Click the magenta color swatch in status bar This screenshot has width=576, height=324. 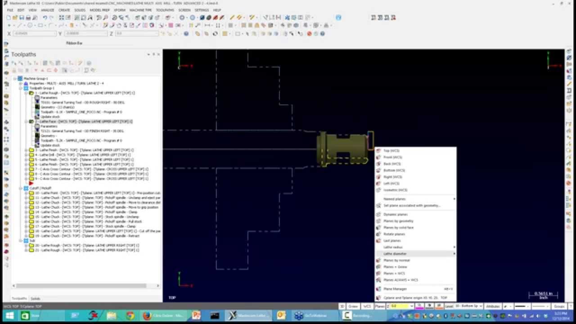point(419,306)
